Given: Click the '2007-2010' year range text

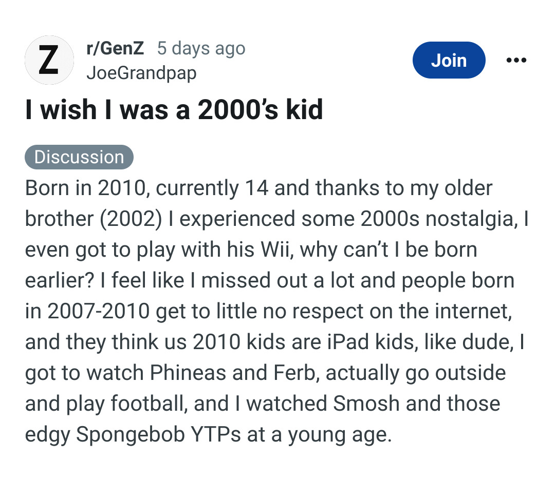Looking at the screenshot, I should point(99,311).
